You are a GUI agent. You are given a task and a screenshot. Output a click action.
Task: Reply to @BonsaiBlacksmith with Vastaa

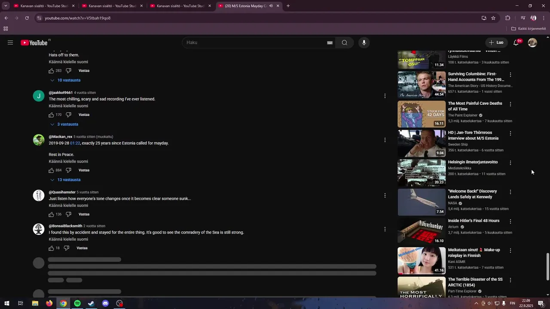coord(82,248)
